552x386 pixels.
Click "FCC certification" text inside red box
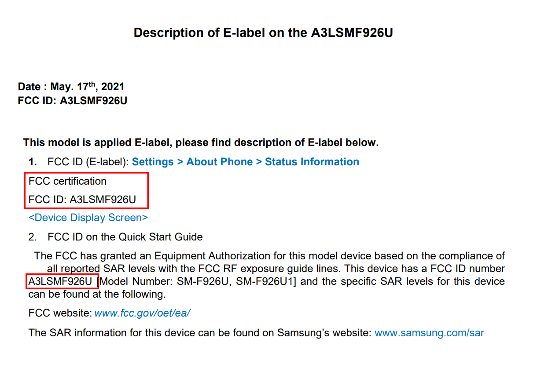[x=67, y=181]
